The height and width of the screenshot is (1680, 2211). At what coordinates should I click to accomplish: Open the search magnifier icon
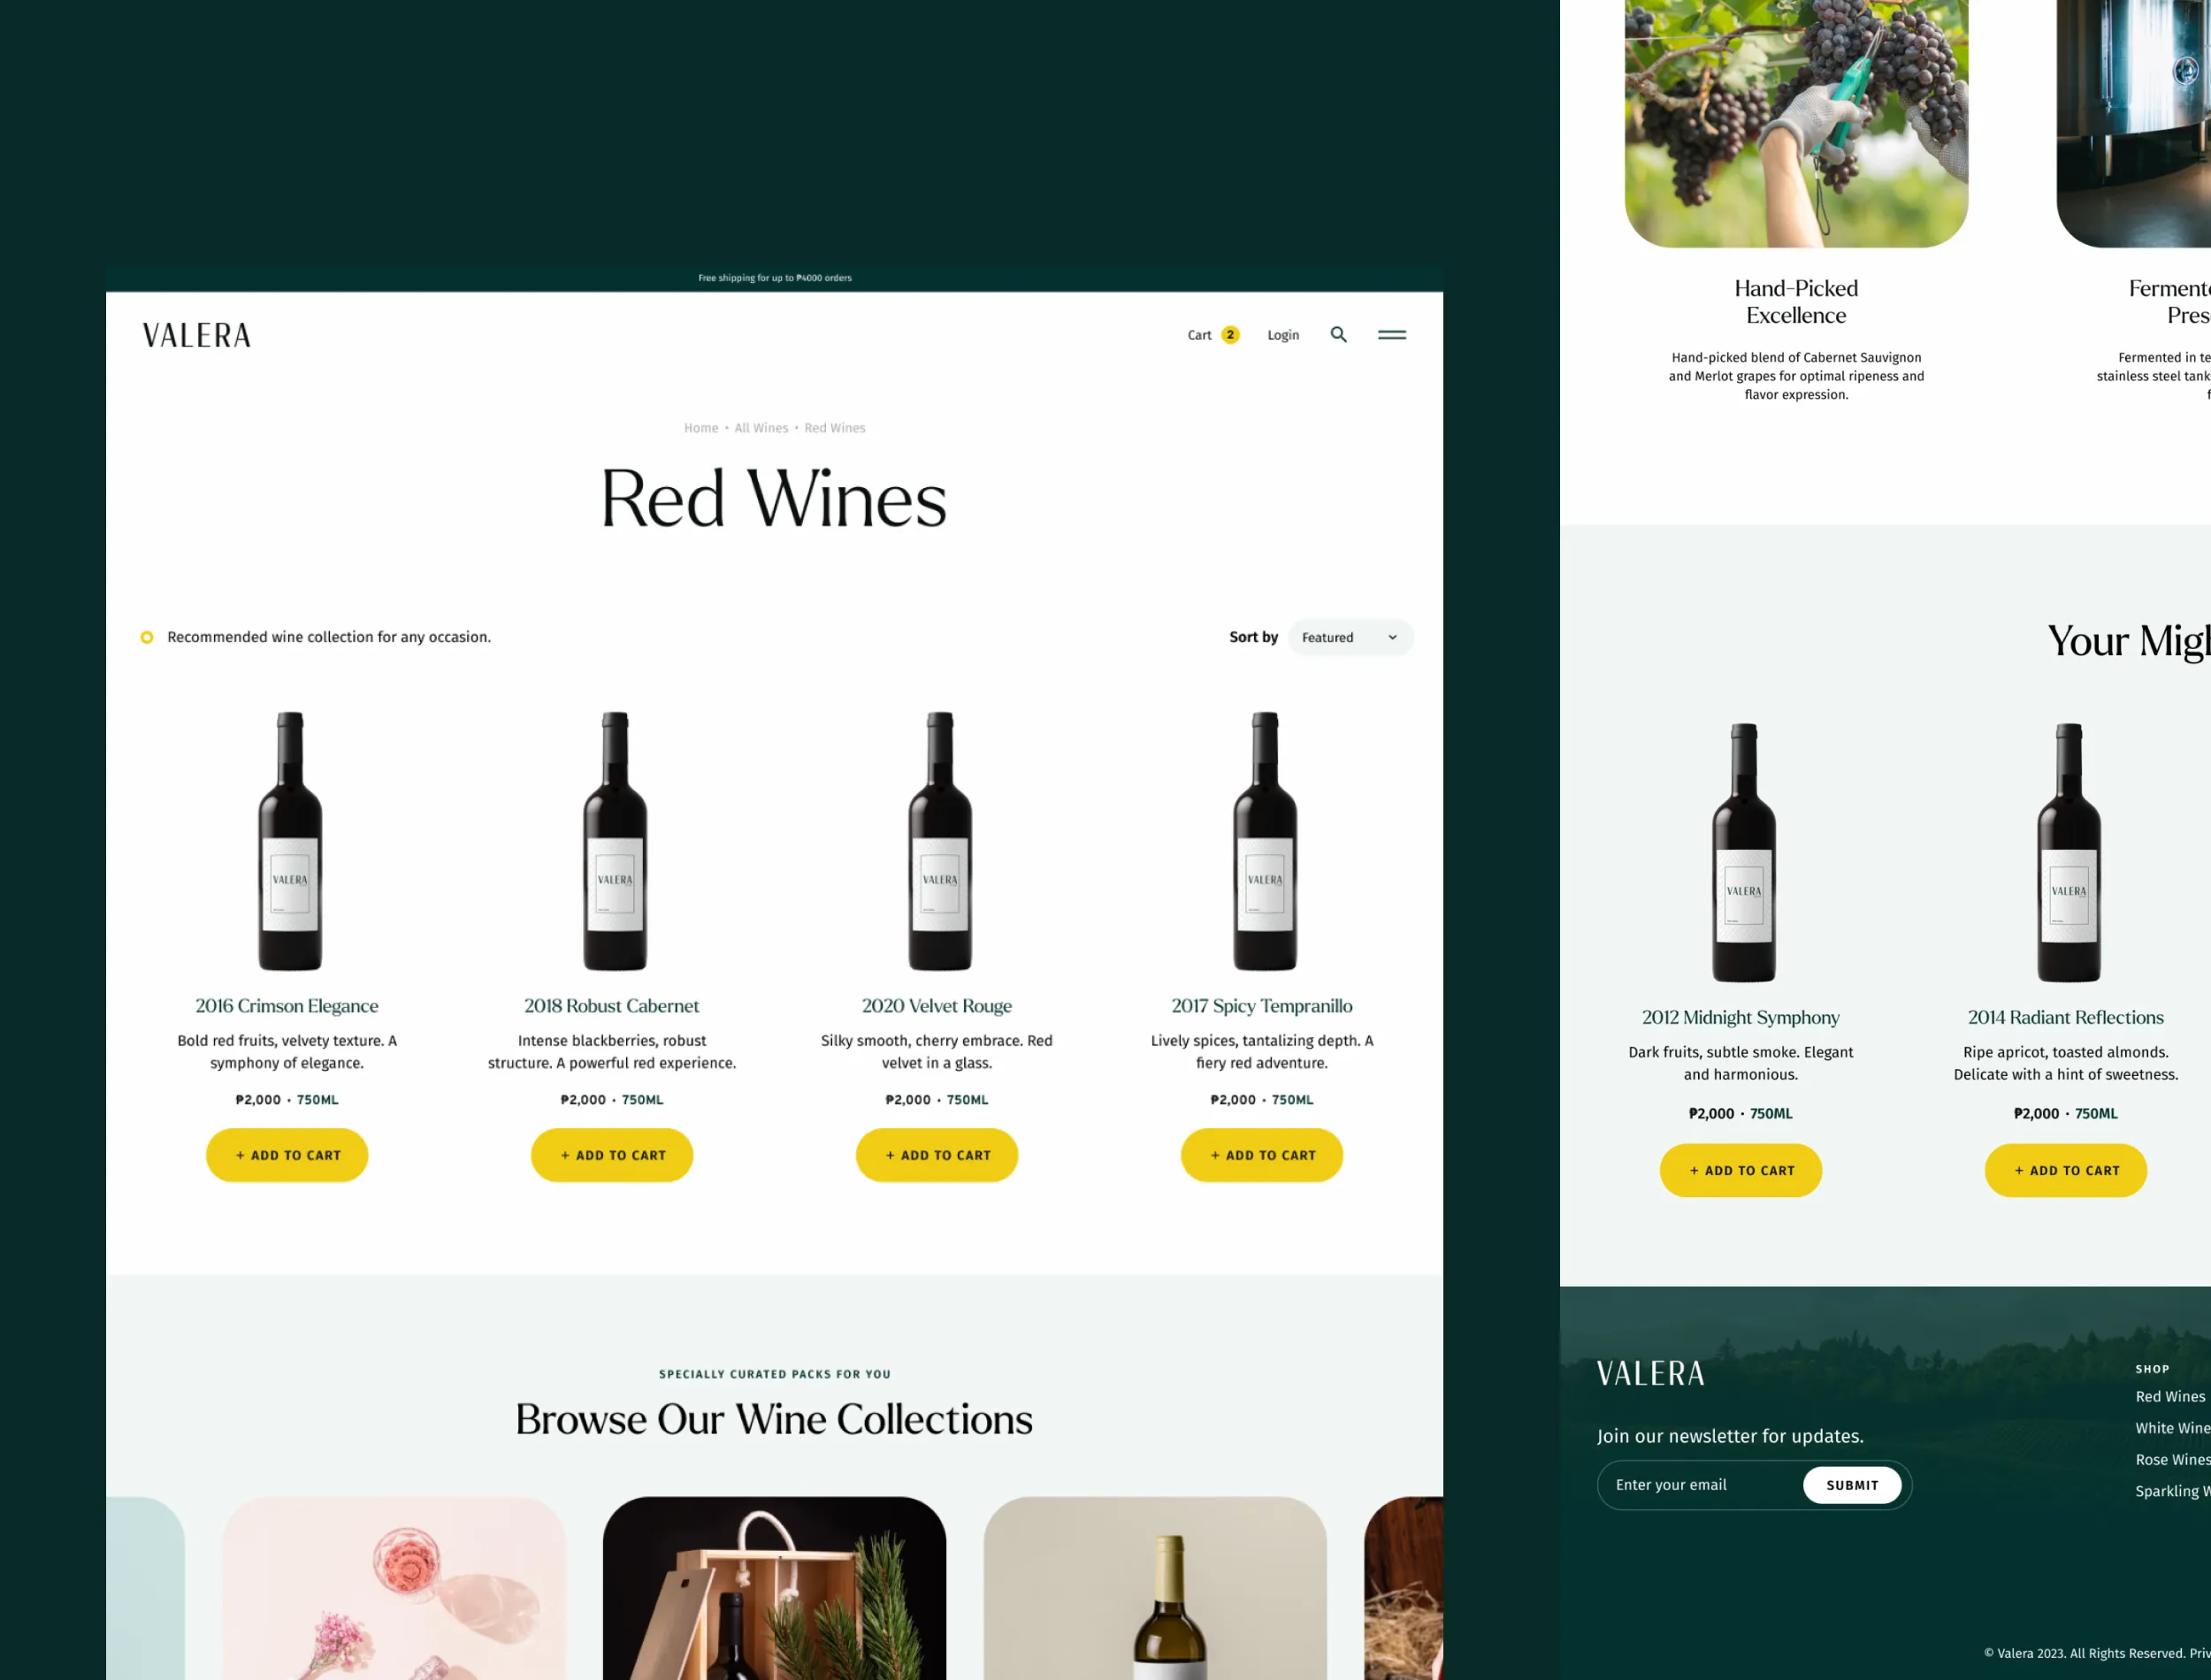1338,335
